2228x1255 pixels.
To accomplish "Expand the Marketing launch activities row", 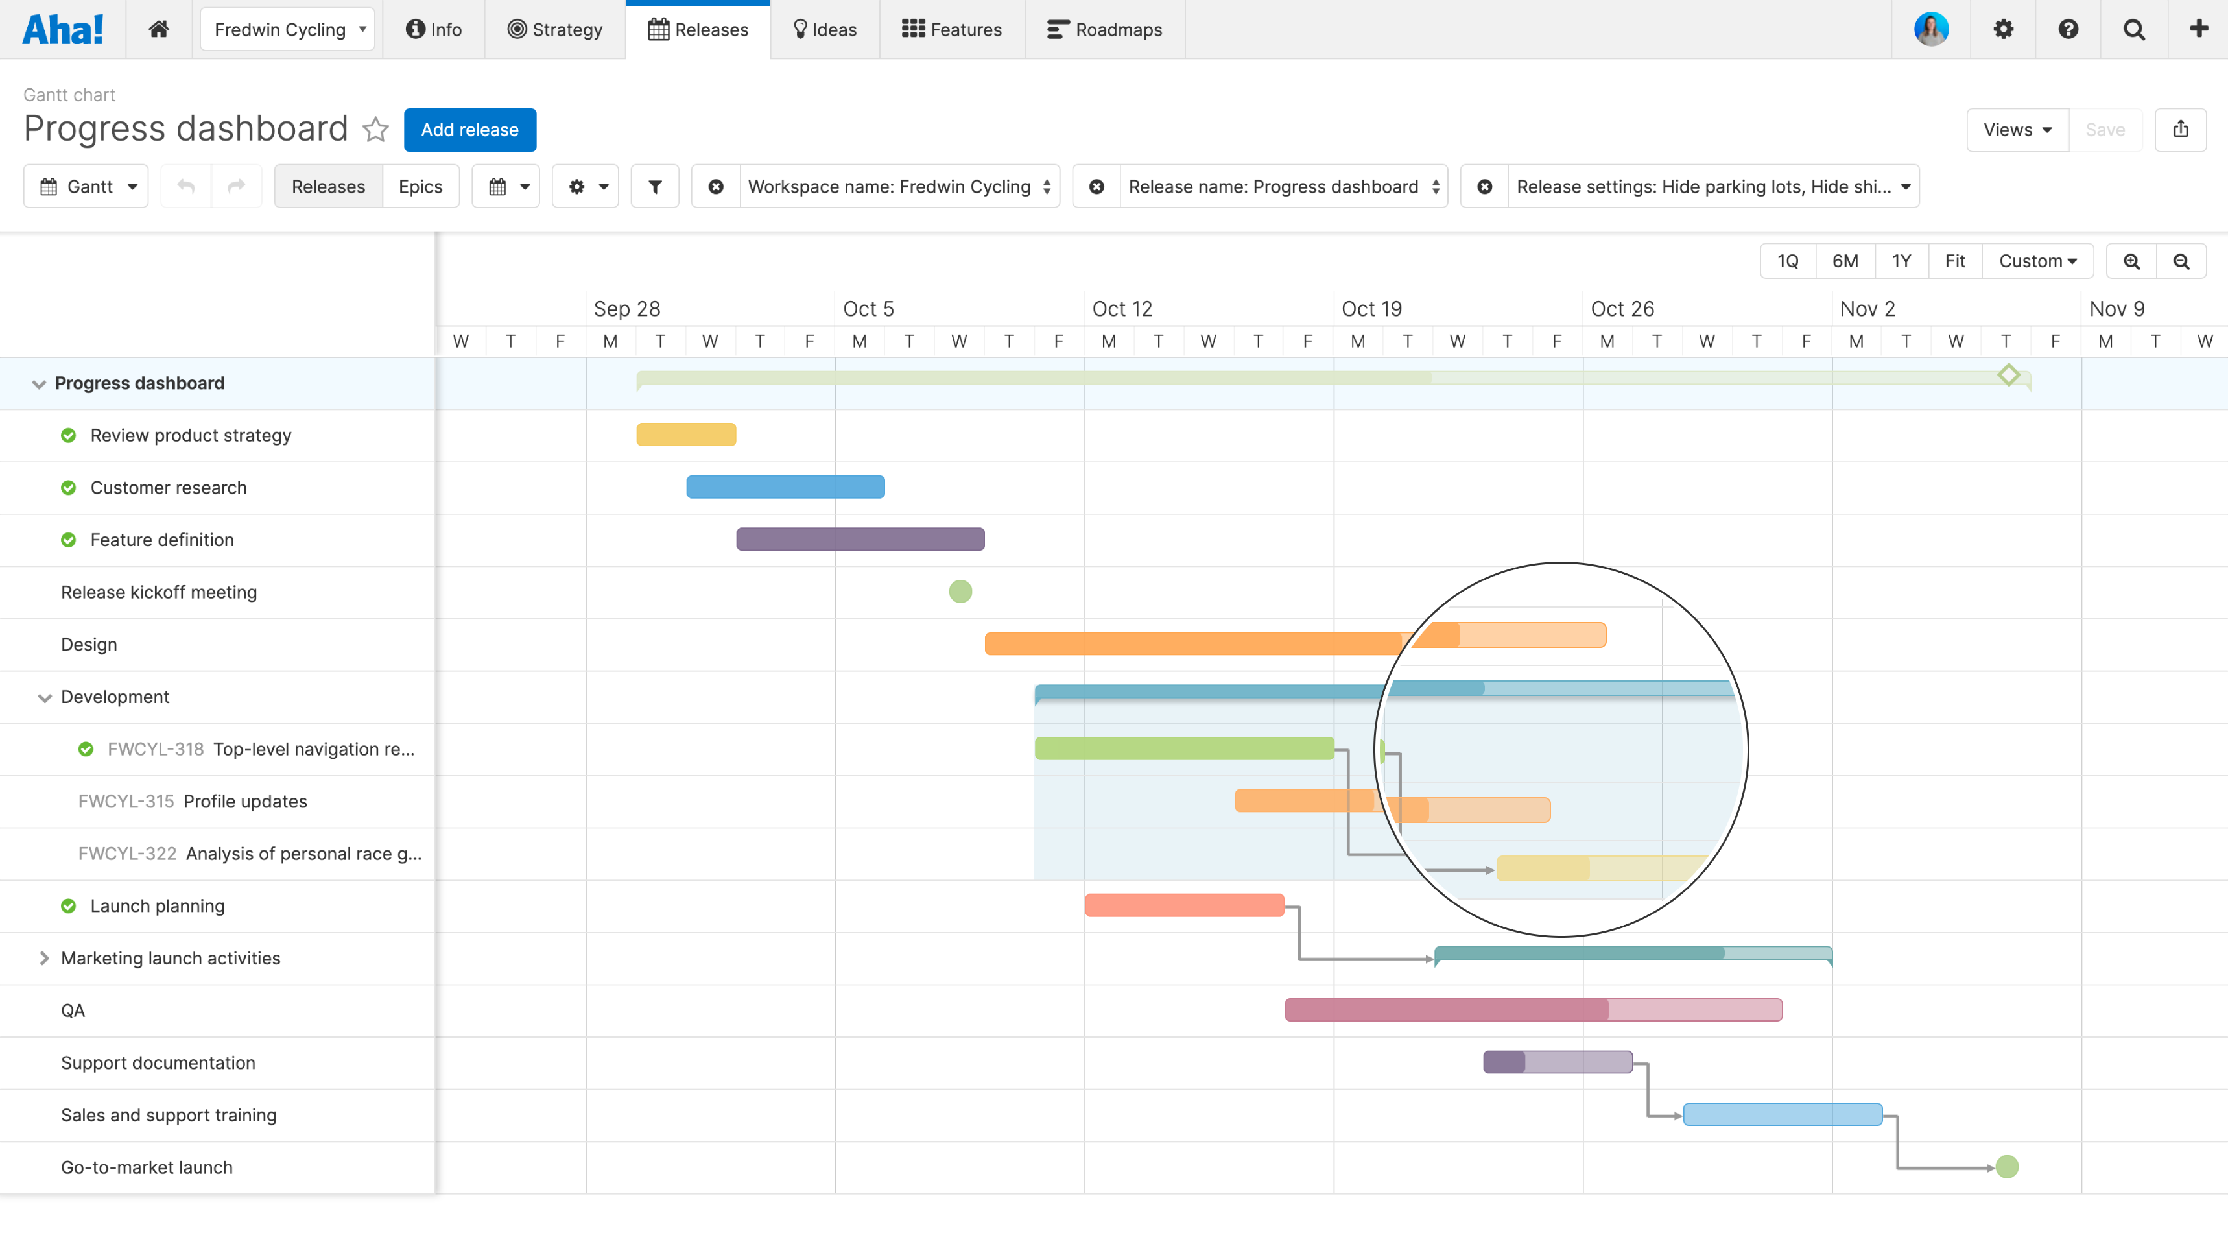I will (x=43, y=957).
